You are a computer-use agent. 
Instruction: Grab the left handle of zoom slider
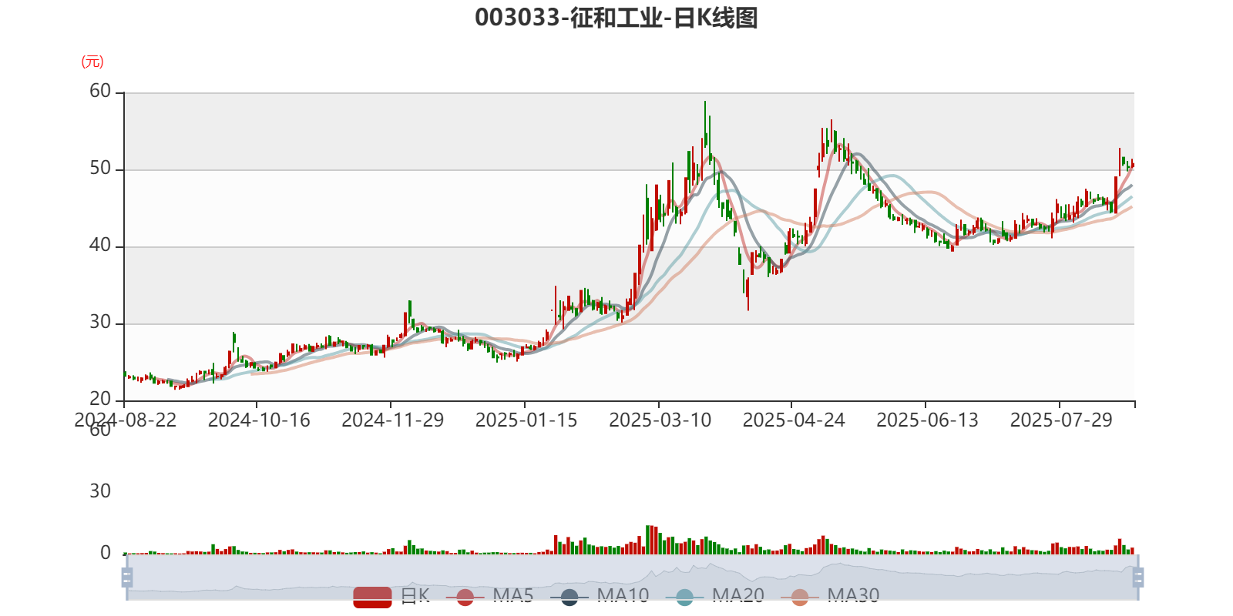(x=127, y=577)
